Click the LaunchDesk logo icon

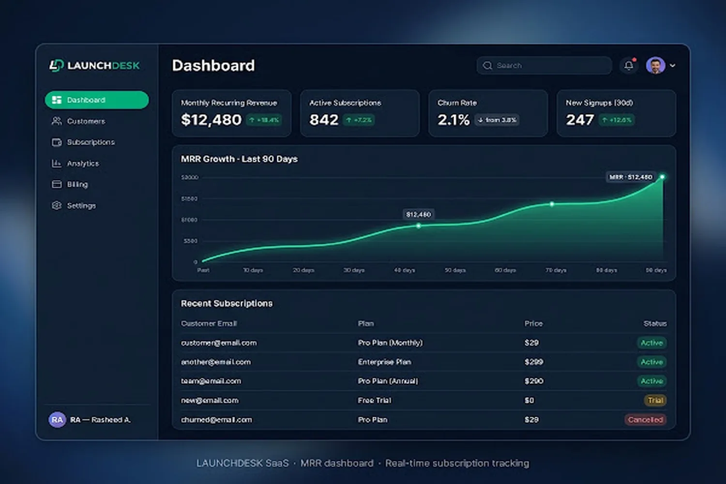click(x=56, y=65)
